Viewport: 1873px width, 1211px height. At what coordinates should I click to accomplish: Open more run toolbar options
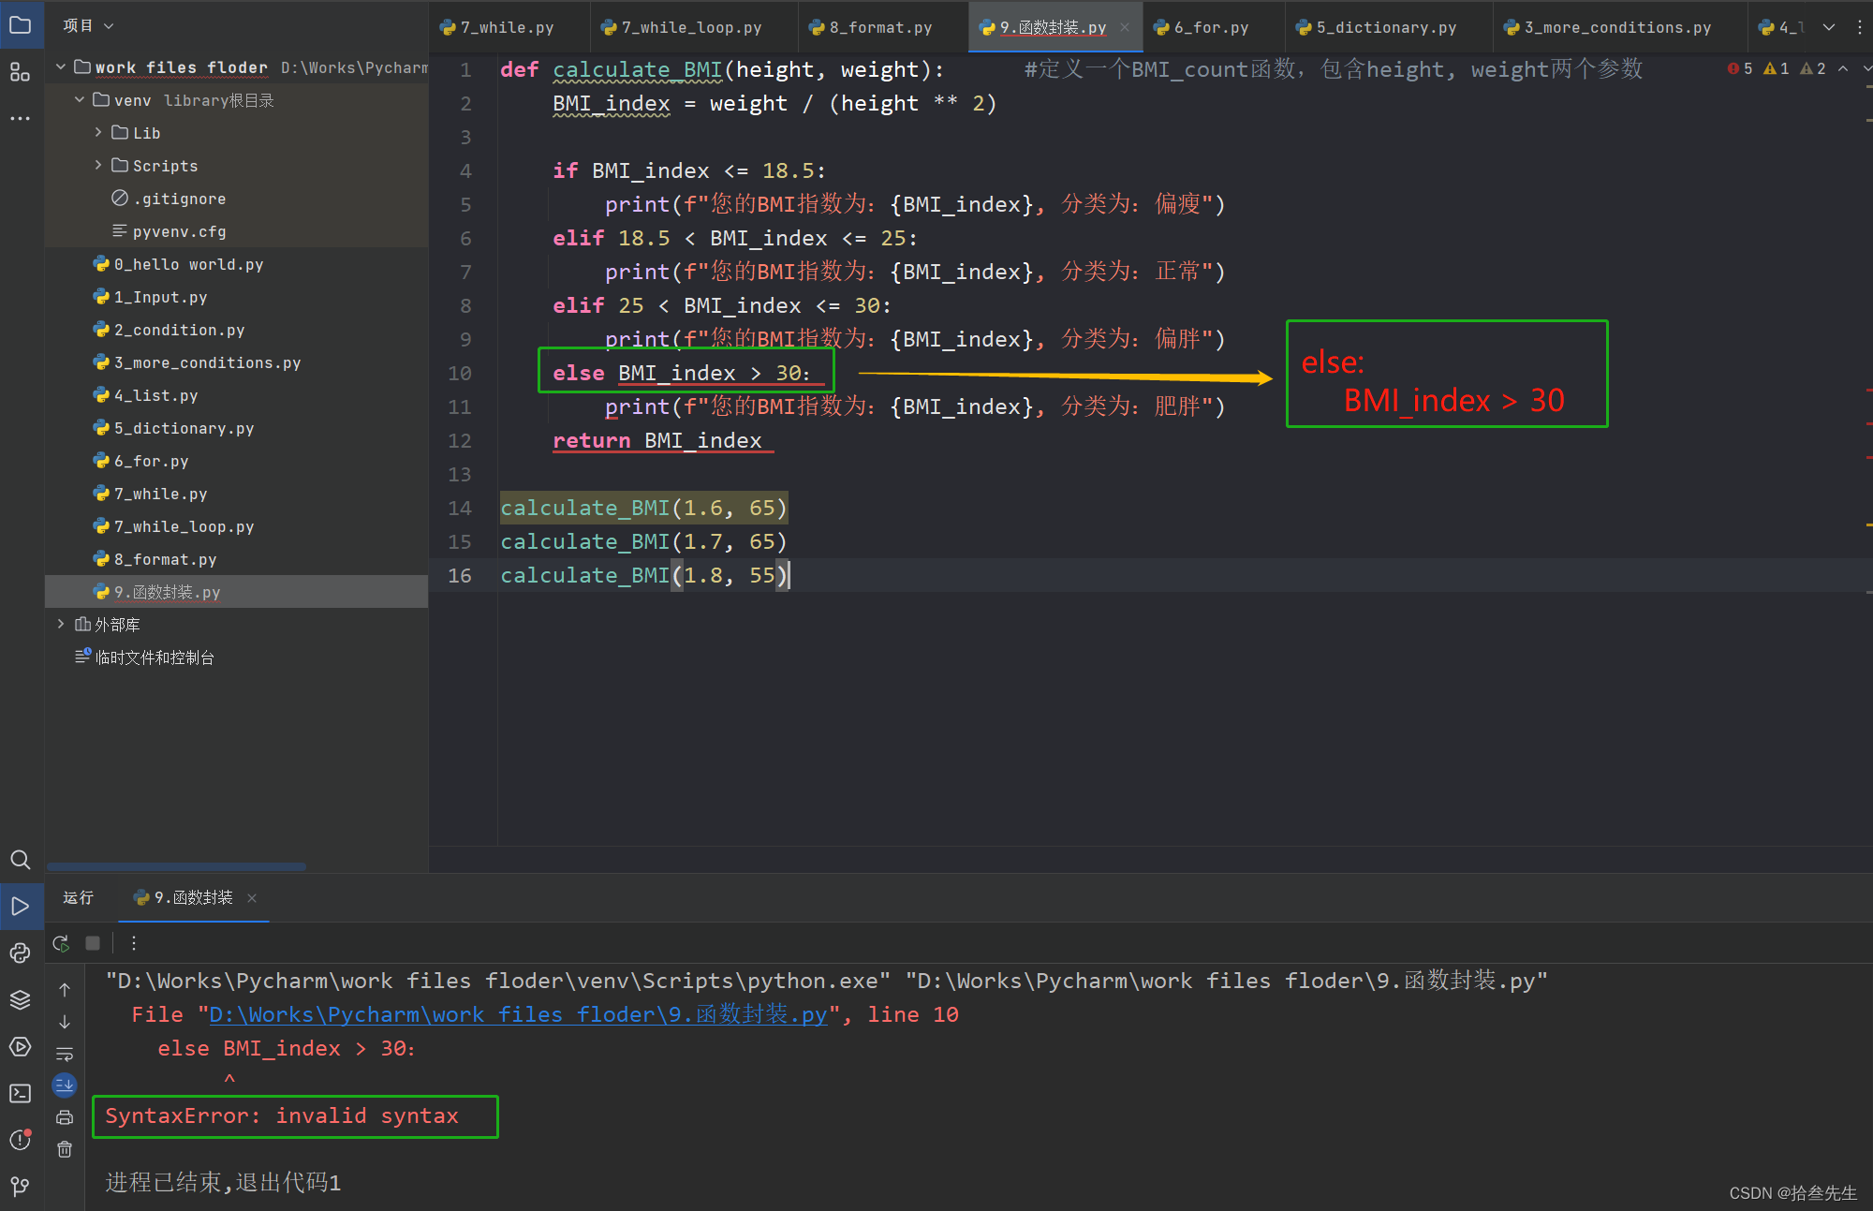point(134,943)
